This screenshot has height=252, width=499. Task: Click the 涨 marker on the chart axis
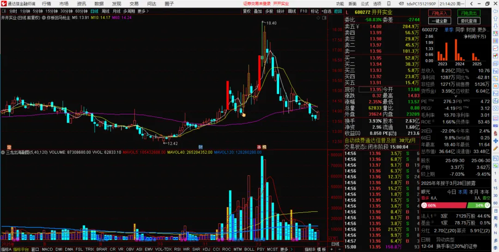click(259, 147)
